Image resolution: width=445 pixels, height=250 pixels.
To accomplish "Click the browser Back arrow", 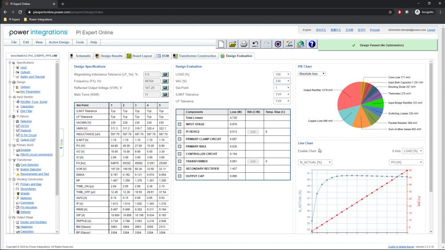I will [5, 12].
